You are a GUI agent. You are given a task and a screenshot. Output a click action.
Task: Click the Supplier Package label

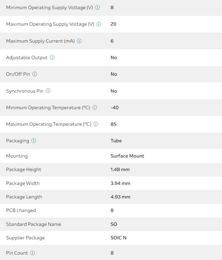coord(25,238)
